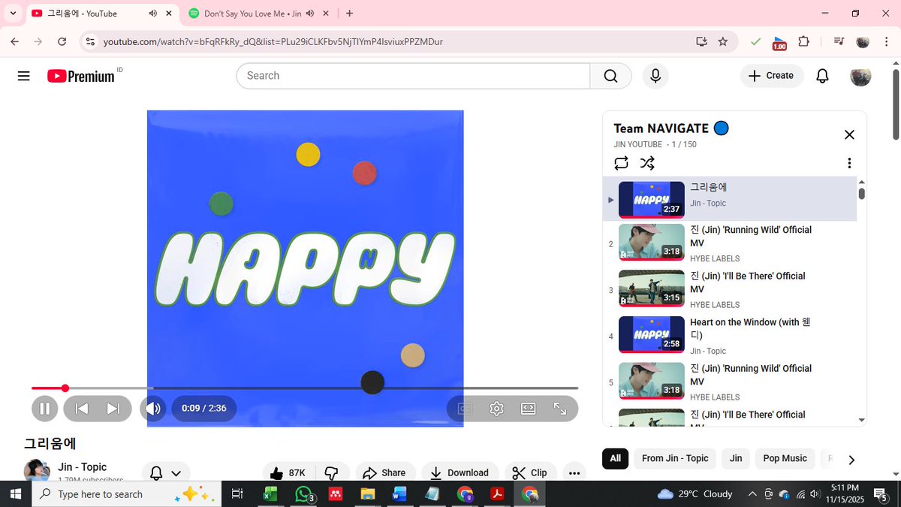This screenshot has width=901, height=507.
Task: Open YouTube account avatar menu
Action: [x=860, y=76]
